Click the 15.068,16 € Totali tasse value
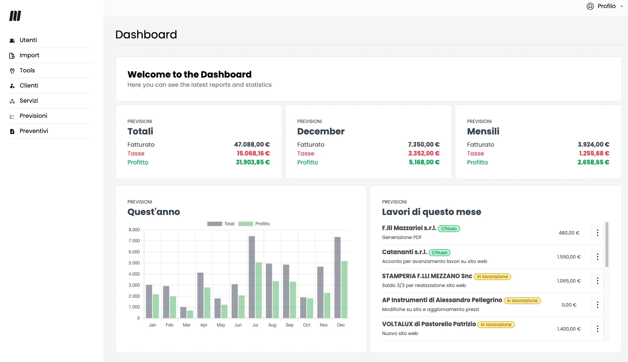628x362 pixels. 253,154
